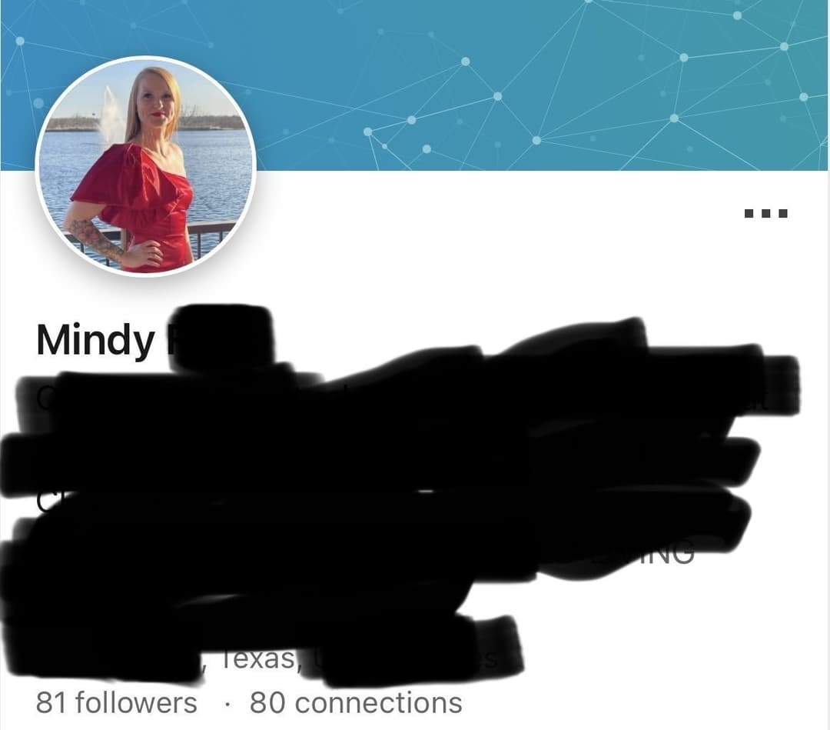This screenshot has height=730, width=830.
Task: Click the tattooed arm in profile picture
Action: (93, 238)
